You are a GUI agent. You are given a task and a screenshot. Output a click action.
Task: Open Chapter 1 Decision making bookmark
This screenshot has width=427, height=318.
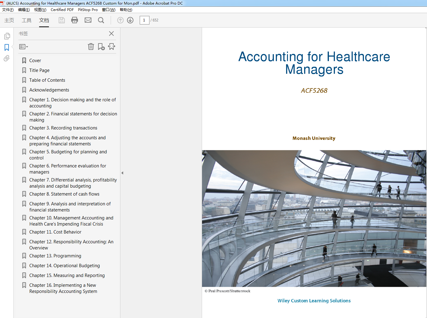pos(73,103)
